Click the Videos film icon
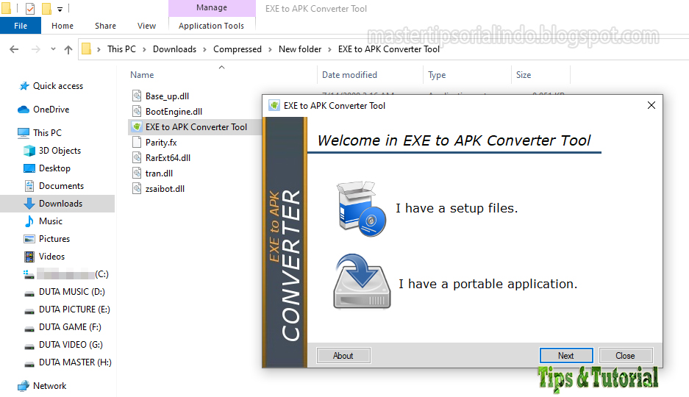The width and height of the screenshot is (689, 397). pyautogui.click(x=29, y=257)
